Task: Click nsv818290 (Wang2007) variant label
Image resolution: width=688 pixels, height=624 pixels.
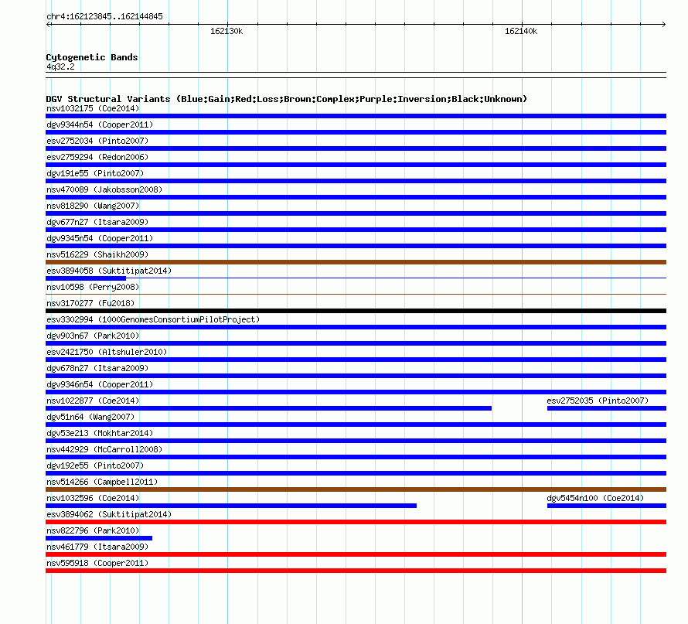Action: (x=93, y=206)
